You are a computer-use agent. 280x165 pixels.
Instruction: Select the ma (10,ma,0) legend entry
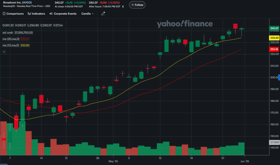(16, 46)
